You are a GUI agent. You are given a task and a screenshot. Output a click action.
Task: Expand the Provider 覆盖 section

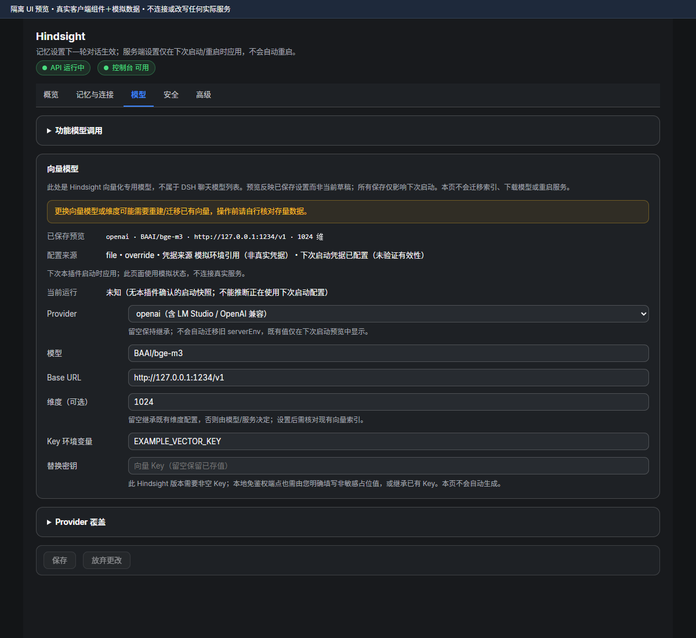tap(348, 522)
